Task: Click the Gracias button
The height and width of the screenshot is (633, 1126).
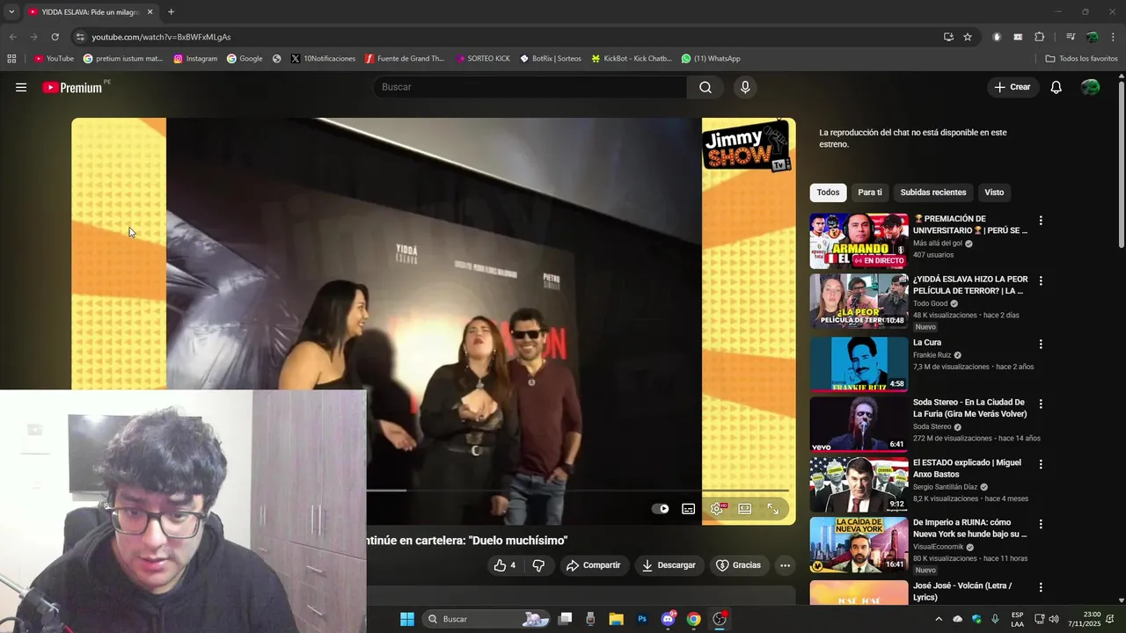Action: [738, 565]
